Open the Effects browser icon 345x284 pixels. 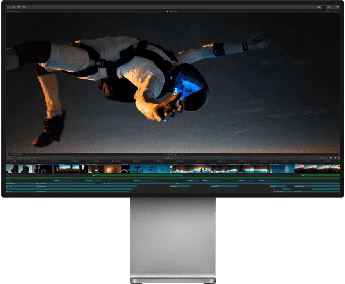pyautogui.click(x=335, y=158)
